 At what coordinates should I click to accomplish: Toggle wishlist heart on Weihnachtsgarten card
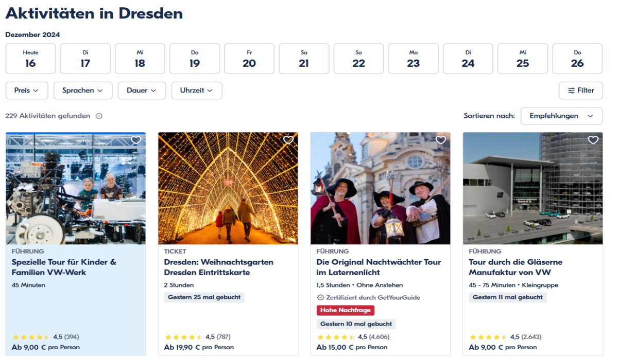pos(288,140)
